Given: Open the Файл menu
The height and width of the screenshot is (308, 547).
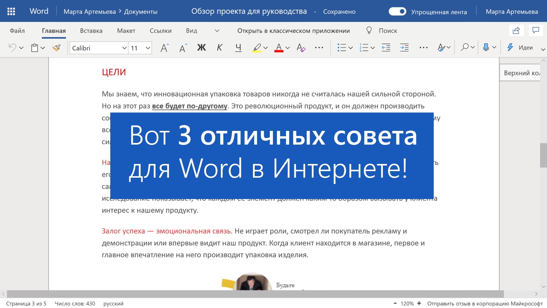Looking at the screenshot, I should [17, 31].
